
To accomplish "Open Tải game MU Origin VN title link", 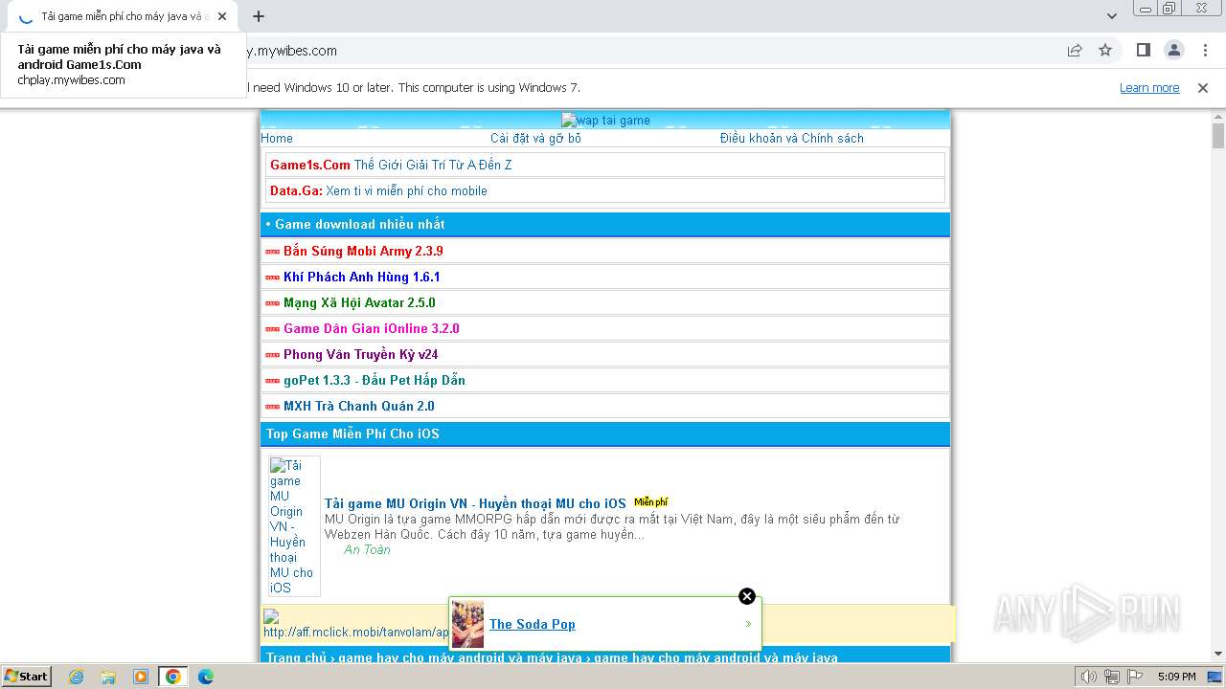I will (x=475, y=503).
